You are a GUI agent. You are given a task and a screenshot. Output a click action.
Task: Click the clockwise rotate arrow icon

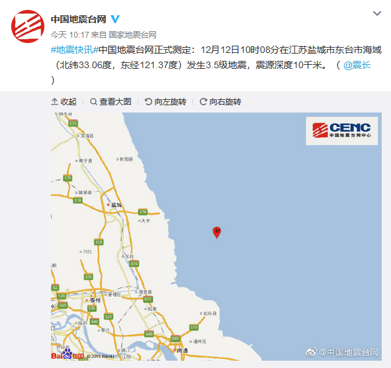pyautogui.click(x=203, y=101)
